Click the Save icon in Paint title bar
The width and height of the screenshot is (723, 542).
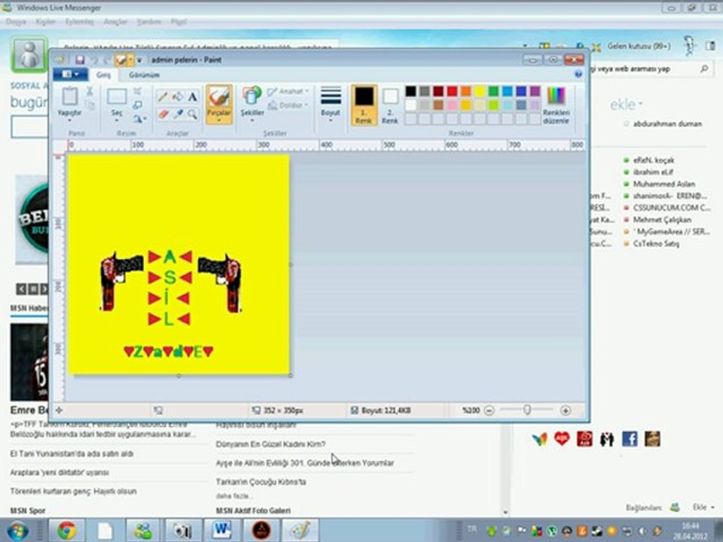[80, 60]
